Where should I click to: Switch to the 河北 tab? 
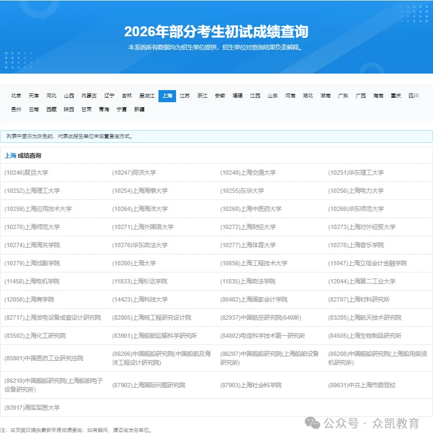[51, 96]
